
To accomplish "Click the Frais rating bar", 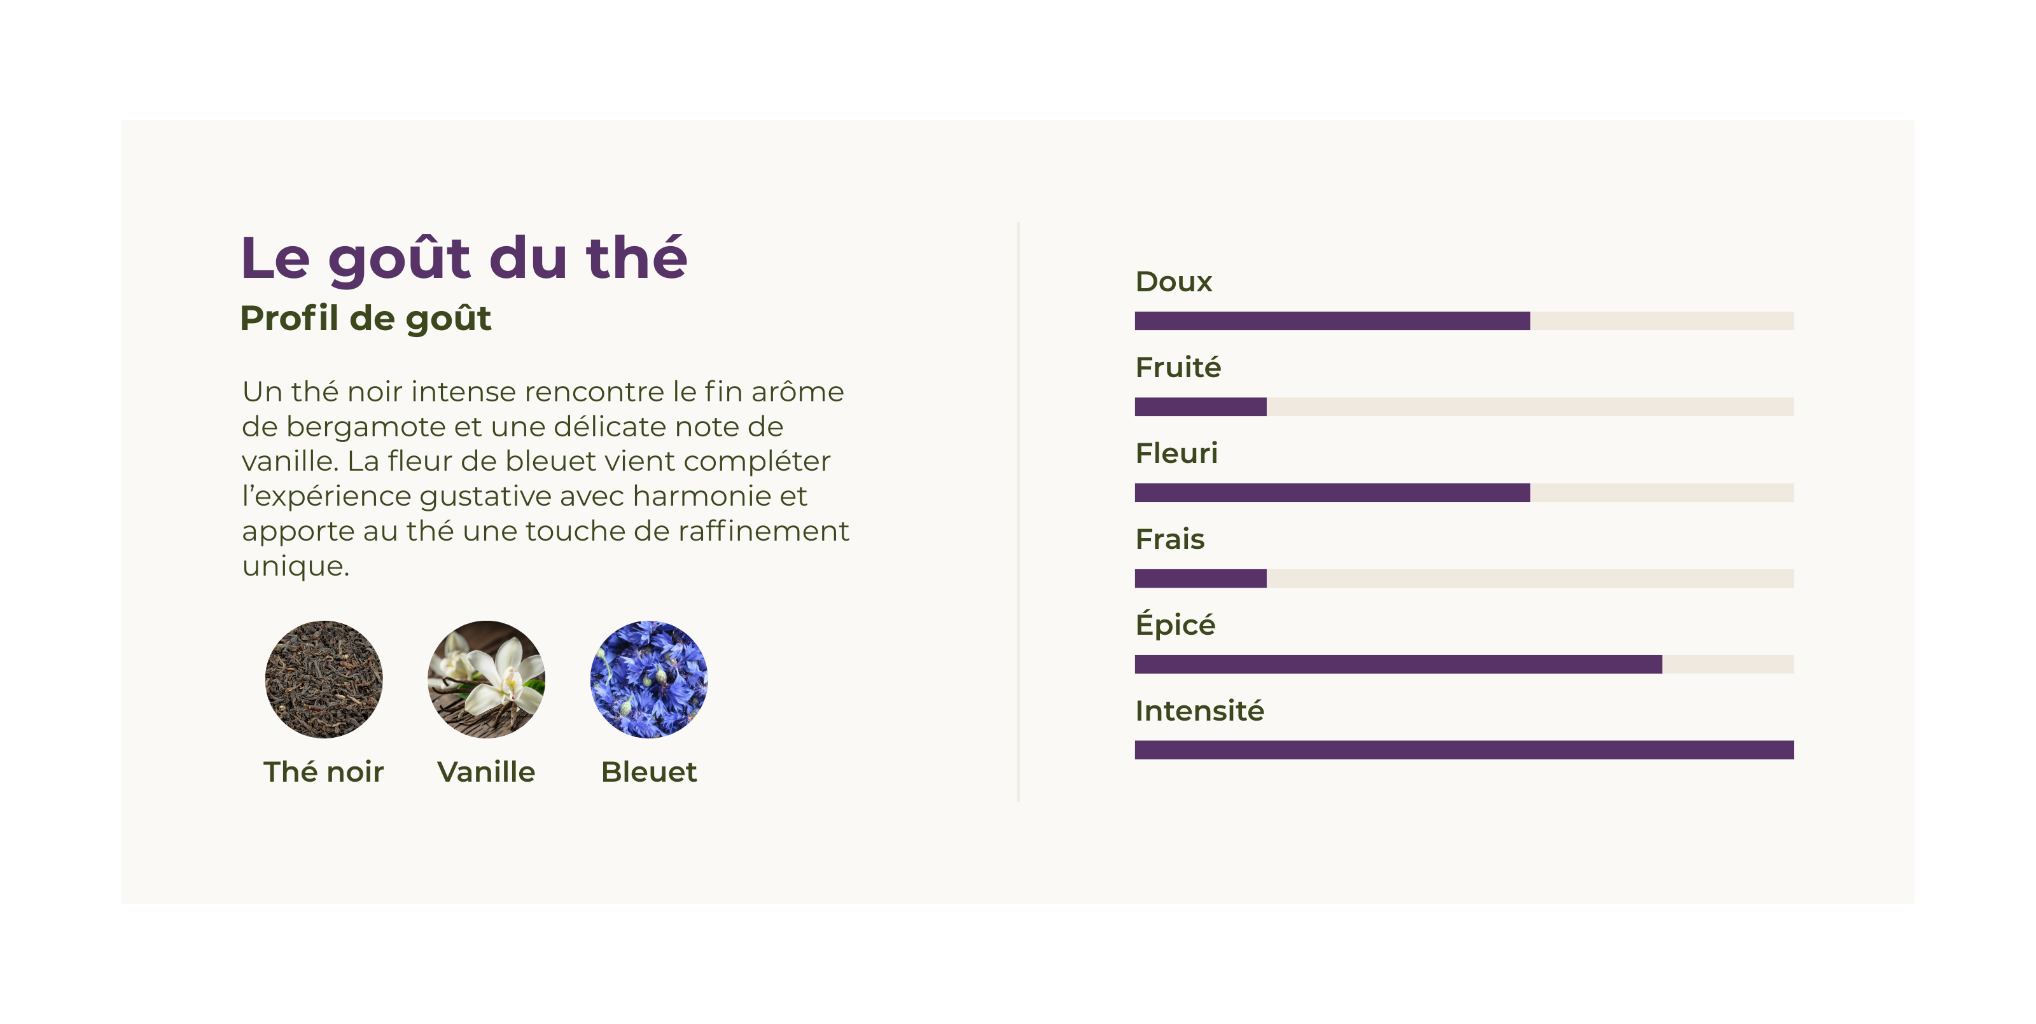I will [1464, 578].
